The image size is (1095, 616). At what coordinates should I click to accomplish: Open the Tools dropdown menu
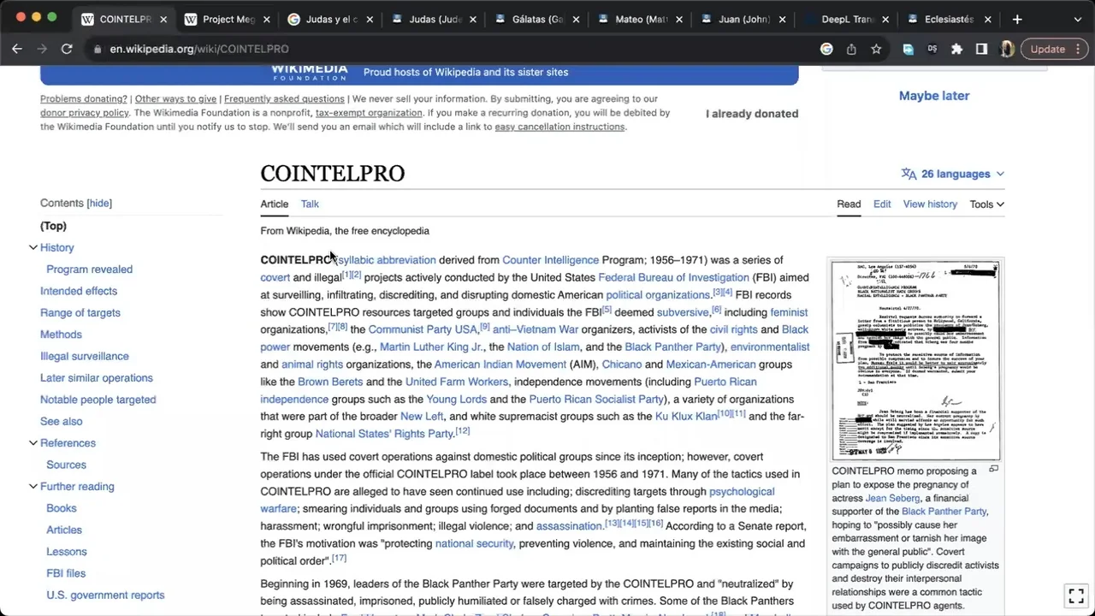point(986,204)
